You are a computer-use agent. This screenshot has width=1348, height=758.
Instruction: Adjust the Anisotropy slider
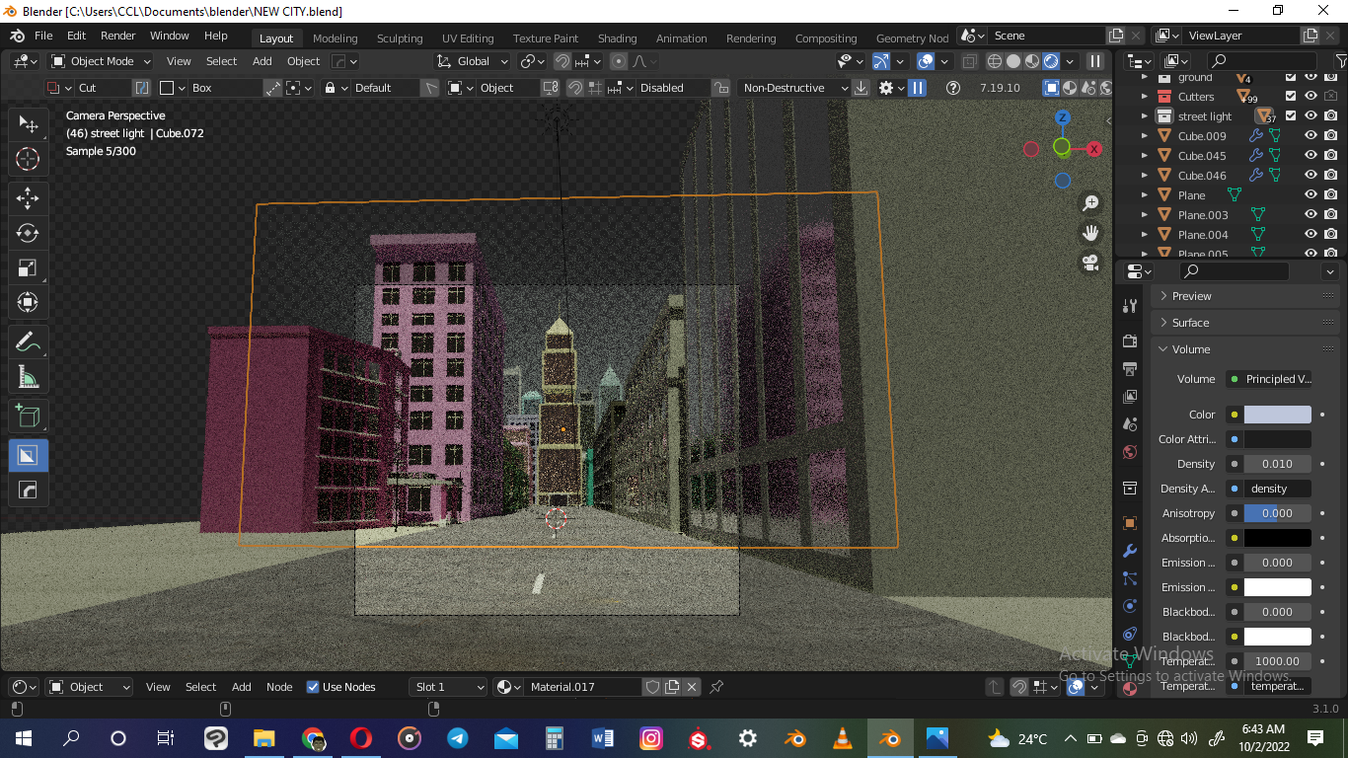(x=1277, y=513)
